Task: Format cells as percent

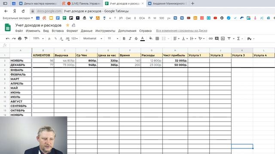Action: pyautogui.click(x=55, y=38)
